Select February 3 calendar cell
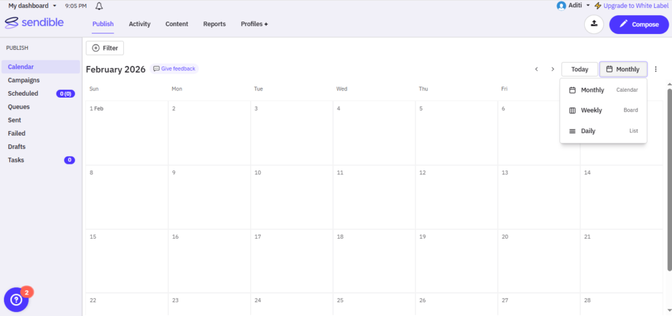 292,132
